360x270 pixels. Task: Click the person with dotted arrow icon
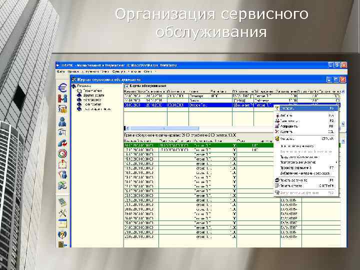(x=62, y=174)
